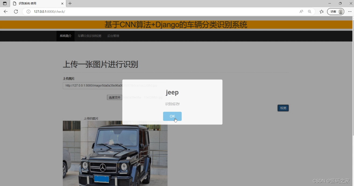354x186 pixels.
Task: Click the uploaded Mercedes vehicle image
Action: [115, 153]
